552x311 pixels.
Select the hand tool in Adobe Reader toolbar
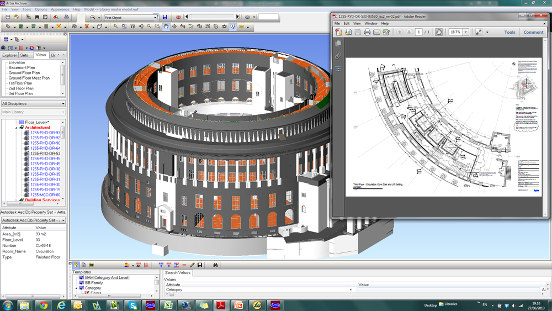[x=439, y=32]
